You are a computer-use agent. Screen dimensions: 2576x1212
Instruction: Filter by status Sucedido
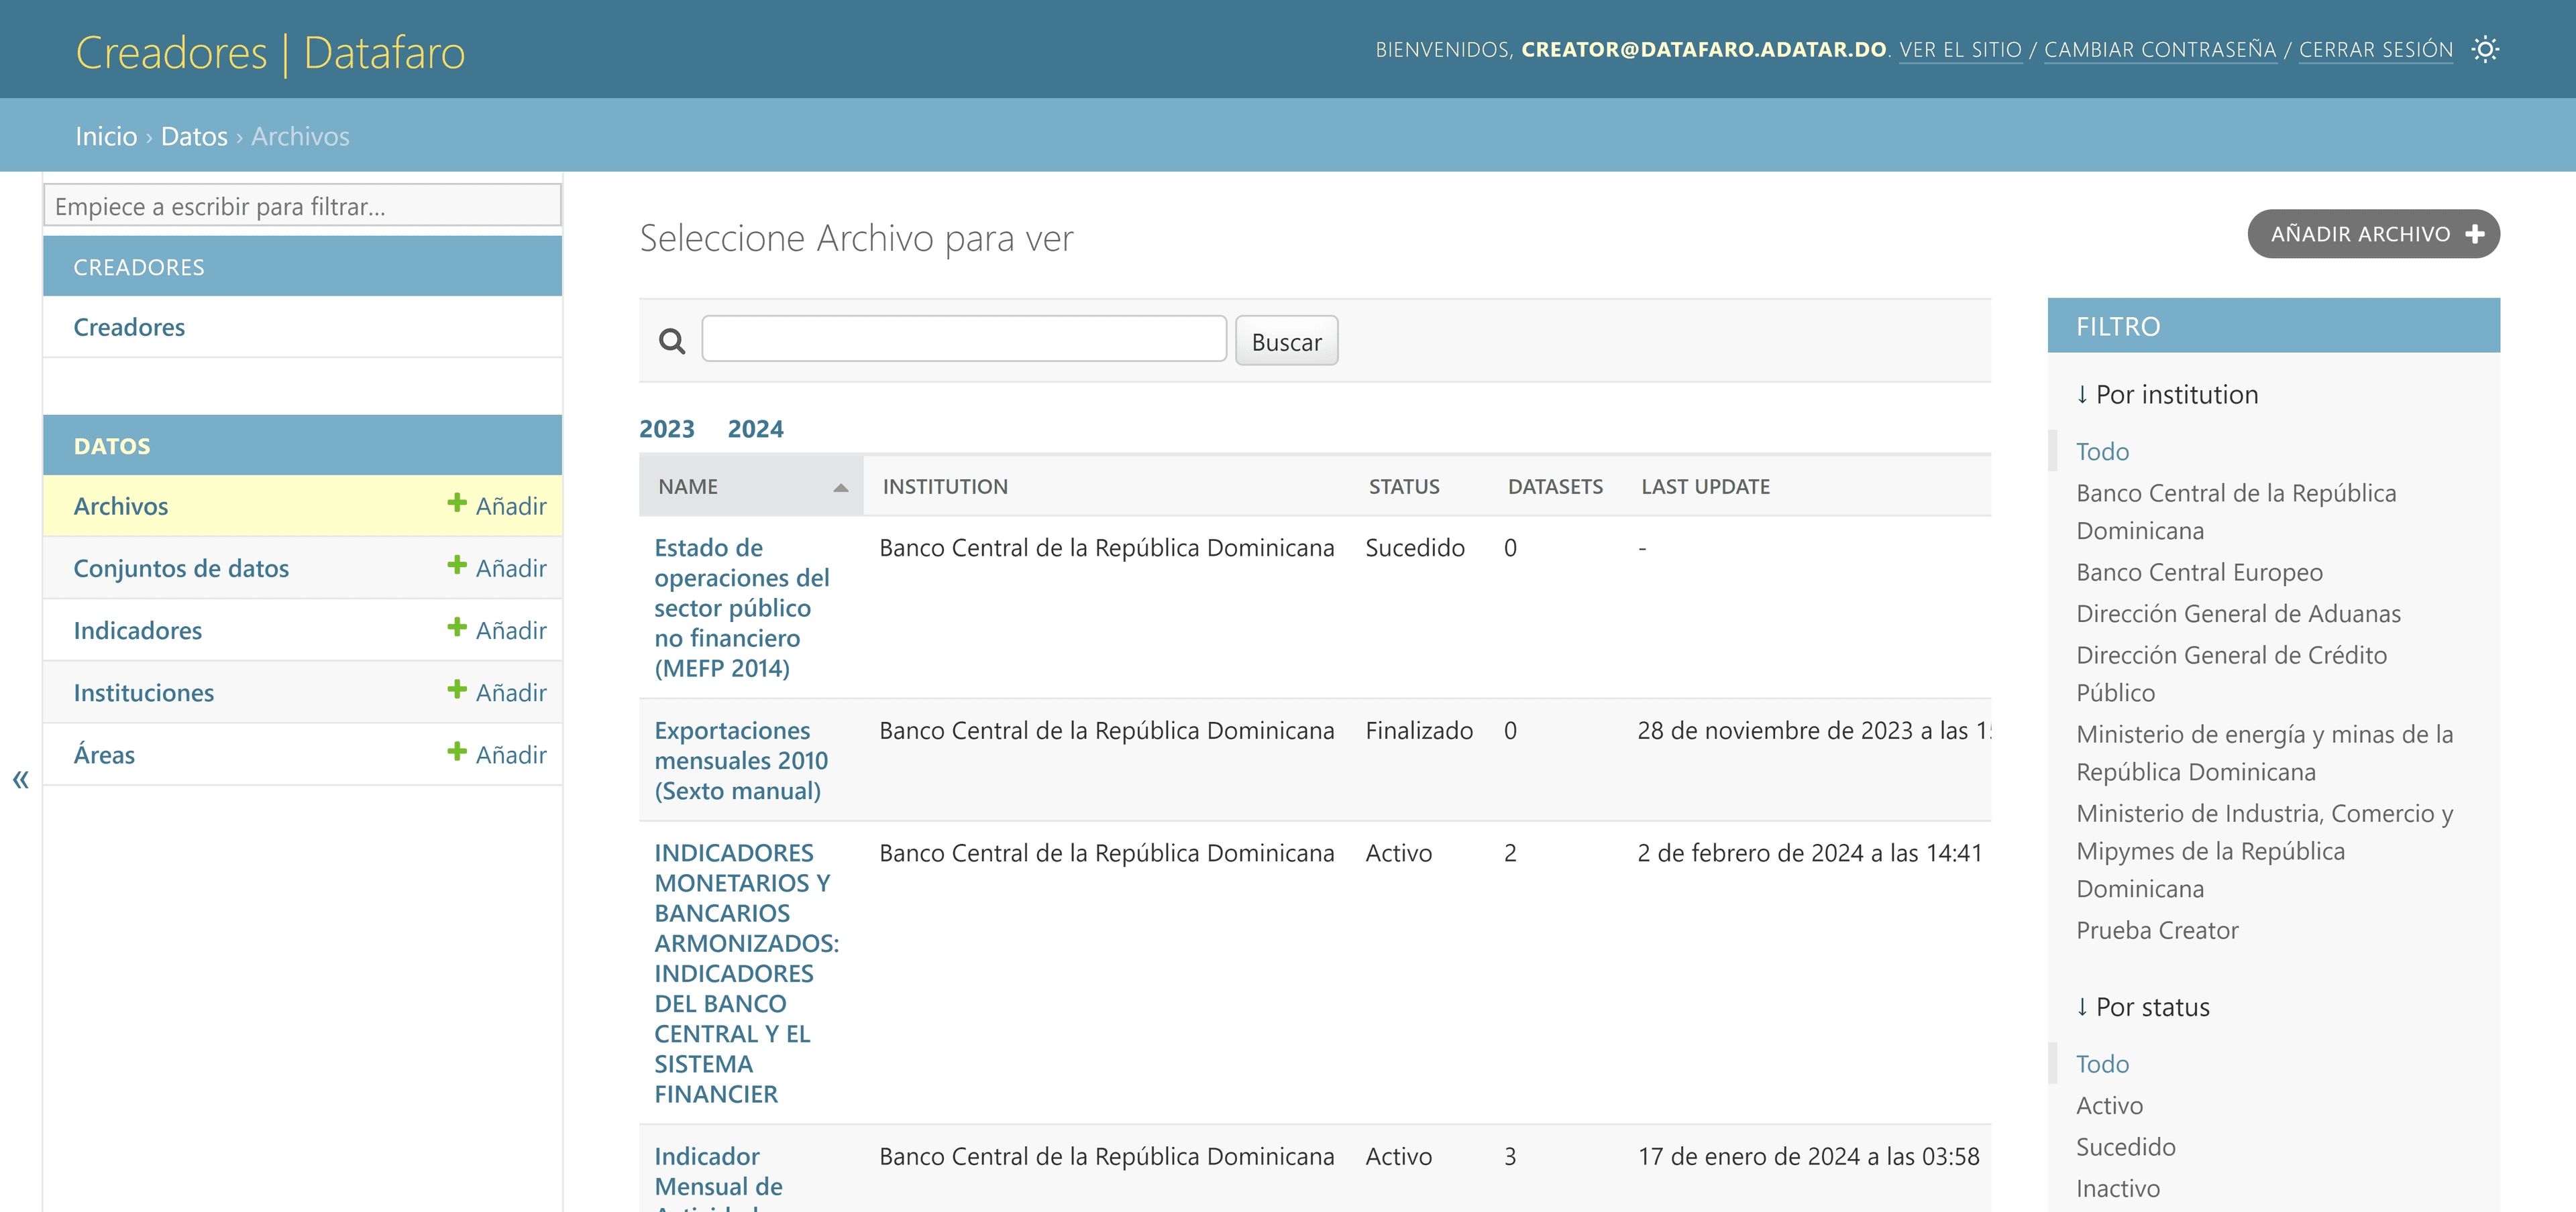pyautogui.click(x=2125, y=1147)
